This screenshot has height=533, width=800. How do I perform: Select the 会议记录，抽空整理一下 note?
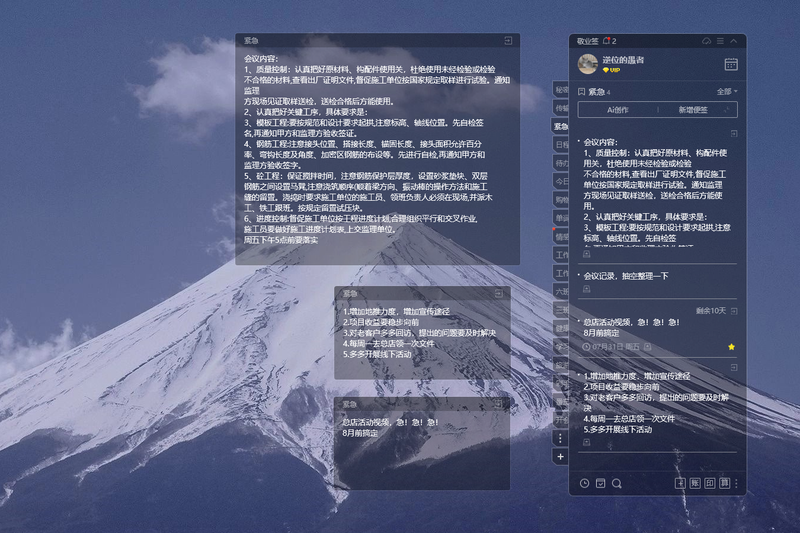click(x=626, y=276)
